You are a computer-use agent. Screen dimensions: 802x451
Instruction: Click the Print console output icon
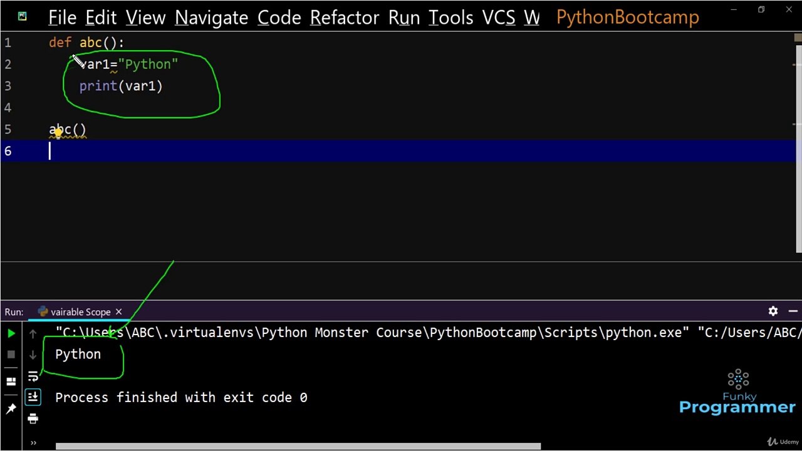point(33,418)
